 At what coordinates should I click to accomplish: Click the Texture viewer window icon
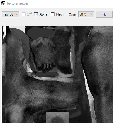pyautogui.click(x=3, y=3)
